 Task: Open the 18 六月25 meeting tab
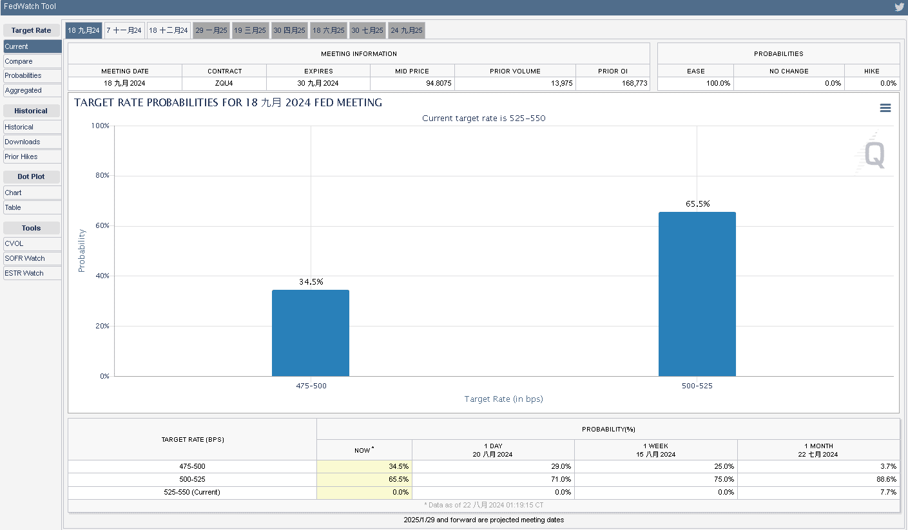[x=329, y=30]
